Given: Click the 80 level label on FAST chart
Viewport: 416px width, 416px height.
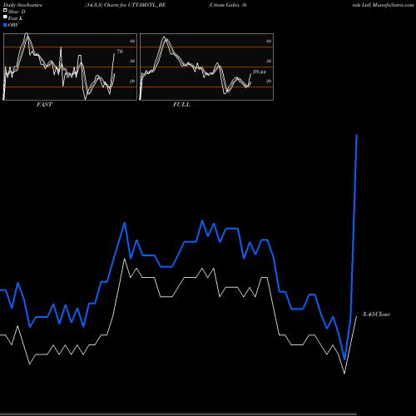Looking at the screenshot, I should [132, 41].
